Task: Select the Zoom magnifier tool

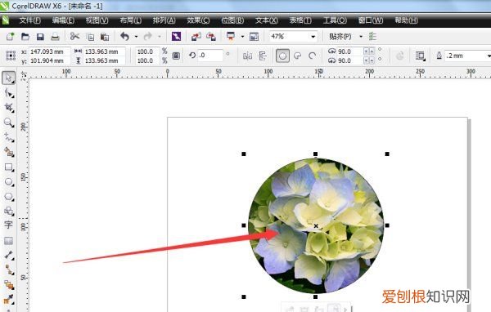Action: pyautogui.click(x=8, y=123)
